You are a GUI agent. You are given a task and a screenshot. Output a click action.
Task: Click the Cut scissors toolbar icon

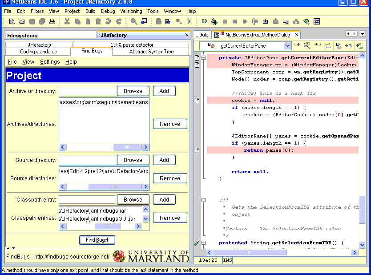(x=67, y=21)
